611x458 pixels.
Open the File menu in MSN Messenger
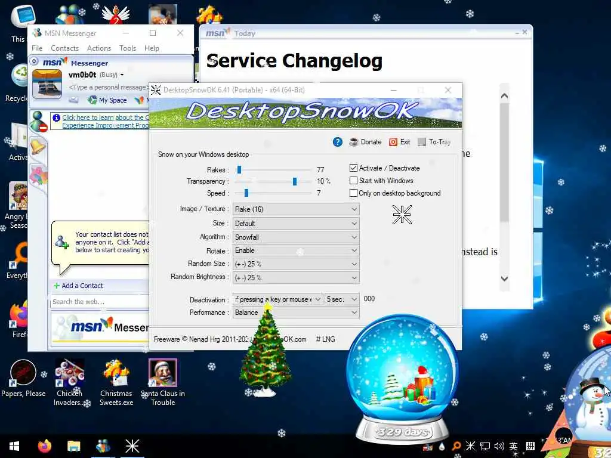click(x=37, y=48)
